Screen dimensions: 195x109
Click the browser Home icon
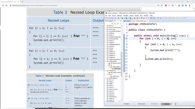point(6,5)
